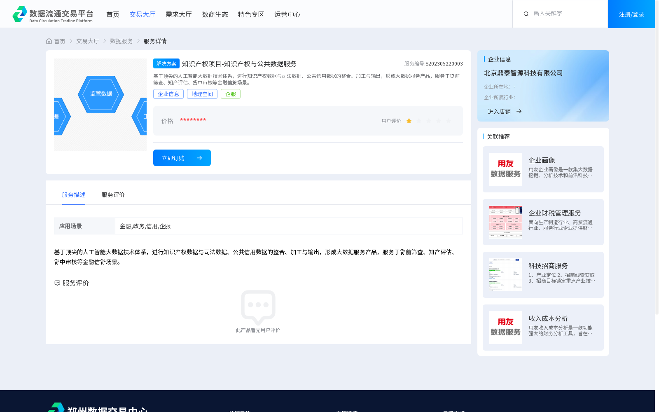Click the 企服 tag

pos(231,94)
